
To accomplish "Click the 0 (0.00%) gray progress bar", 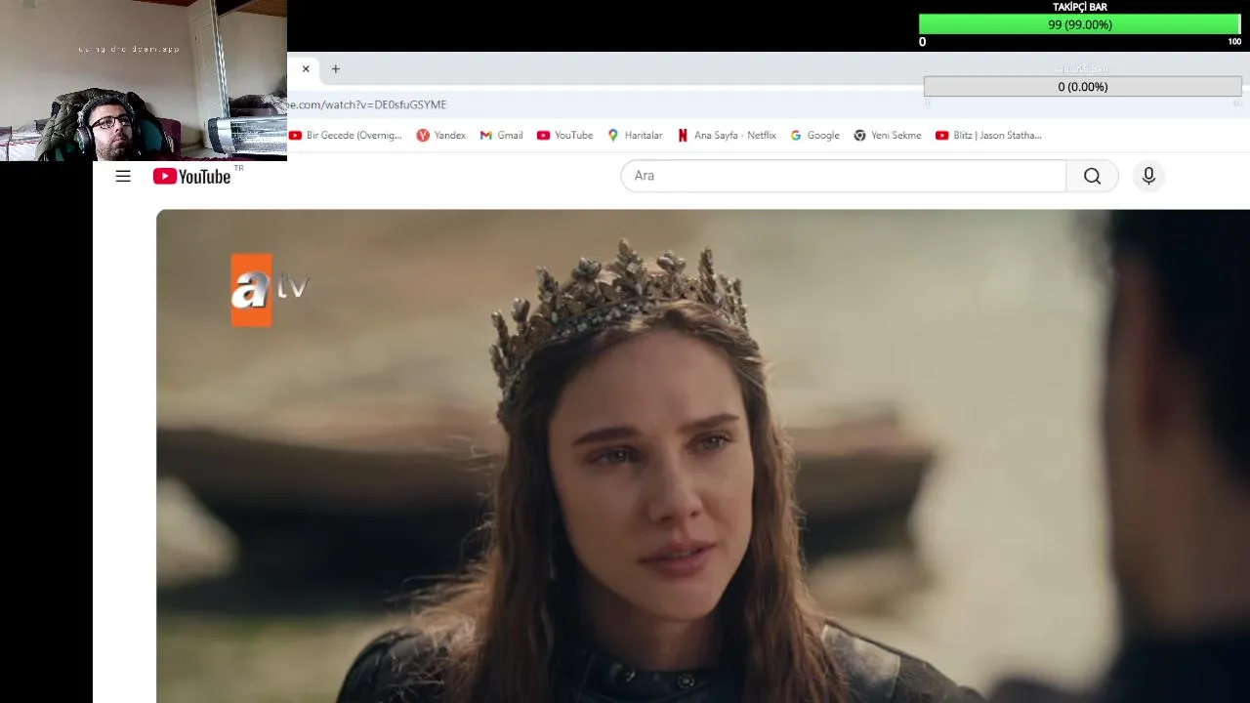I will pyautogui.click(x=1082, y=87).
